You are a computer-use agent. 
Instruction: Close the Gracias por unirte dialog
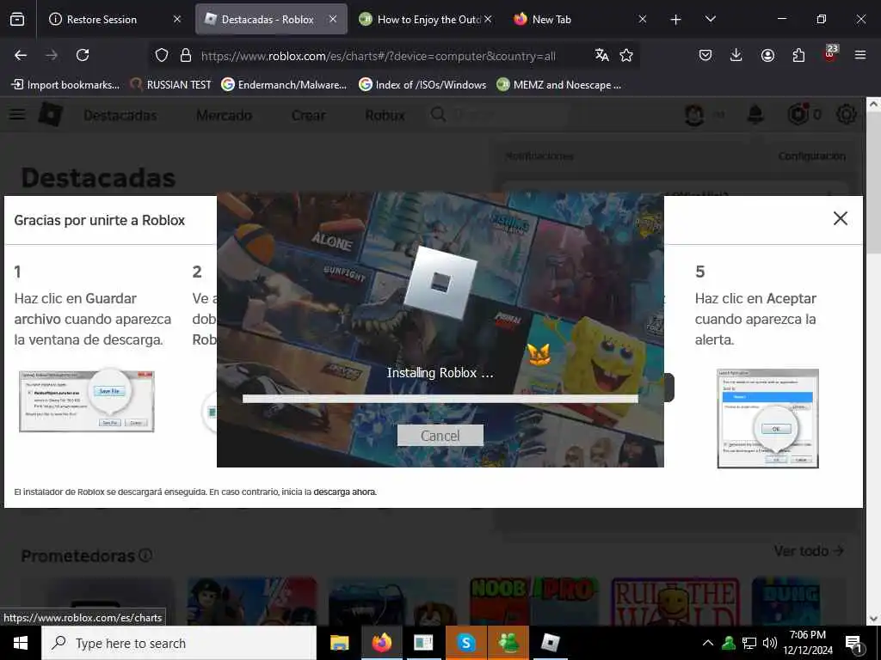tap(840, 218)
